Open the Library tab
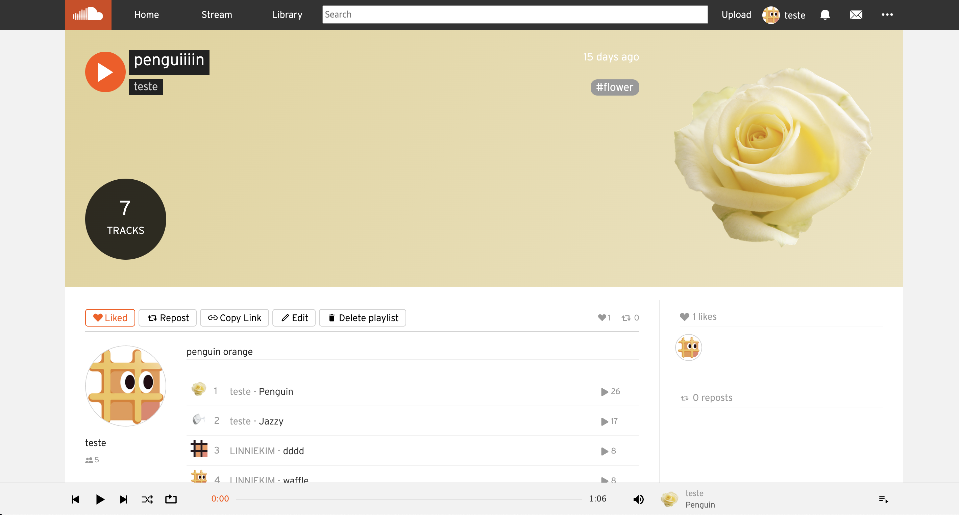Screen dimensions: 959x515 [287, 15]
